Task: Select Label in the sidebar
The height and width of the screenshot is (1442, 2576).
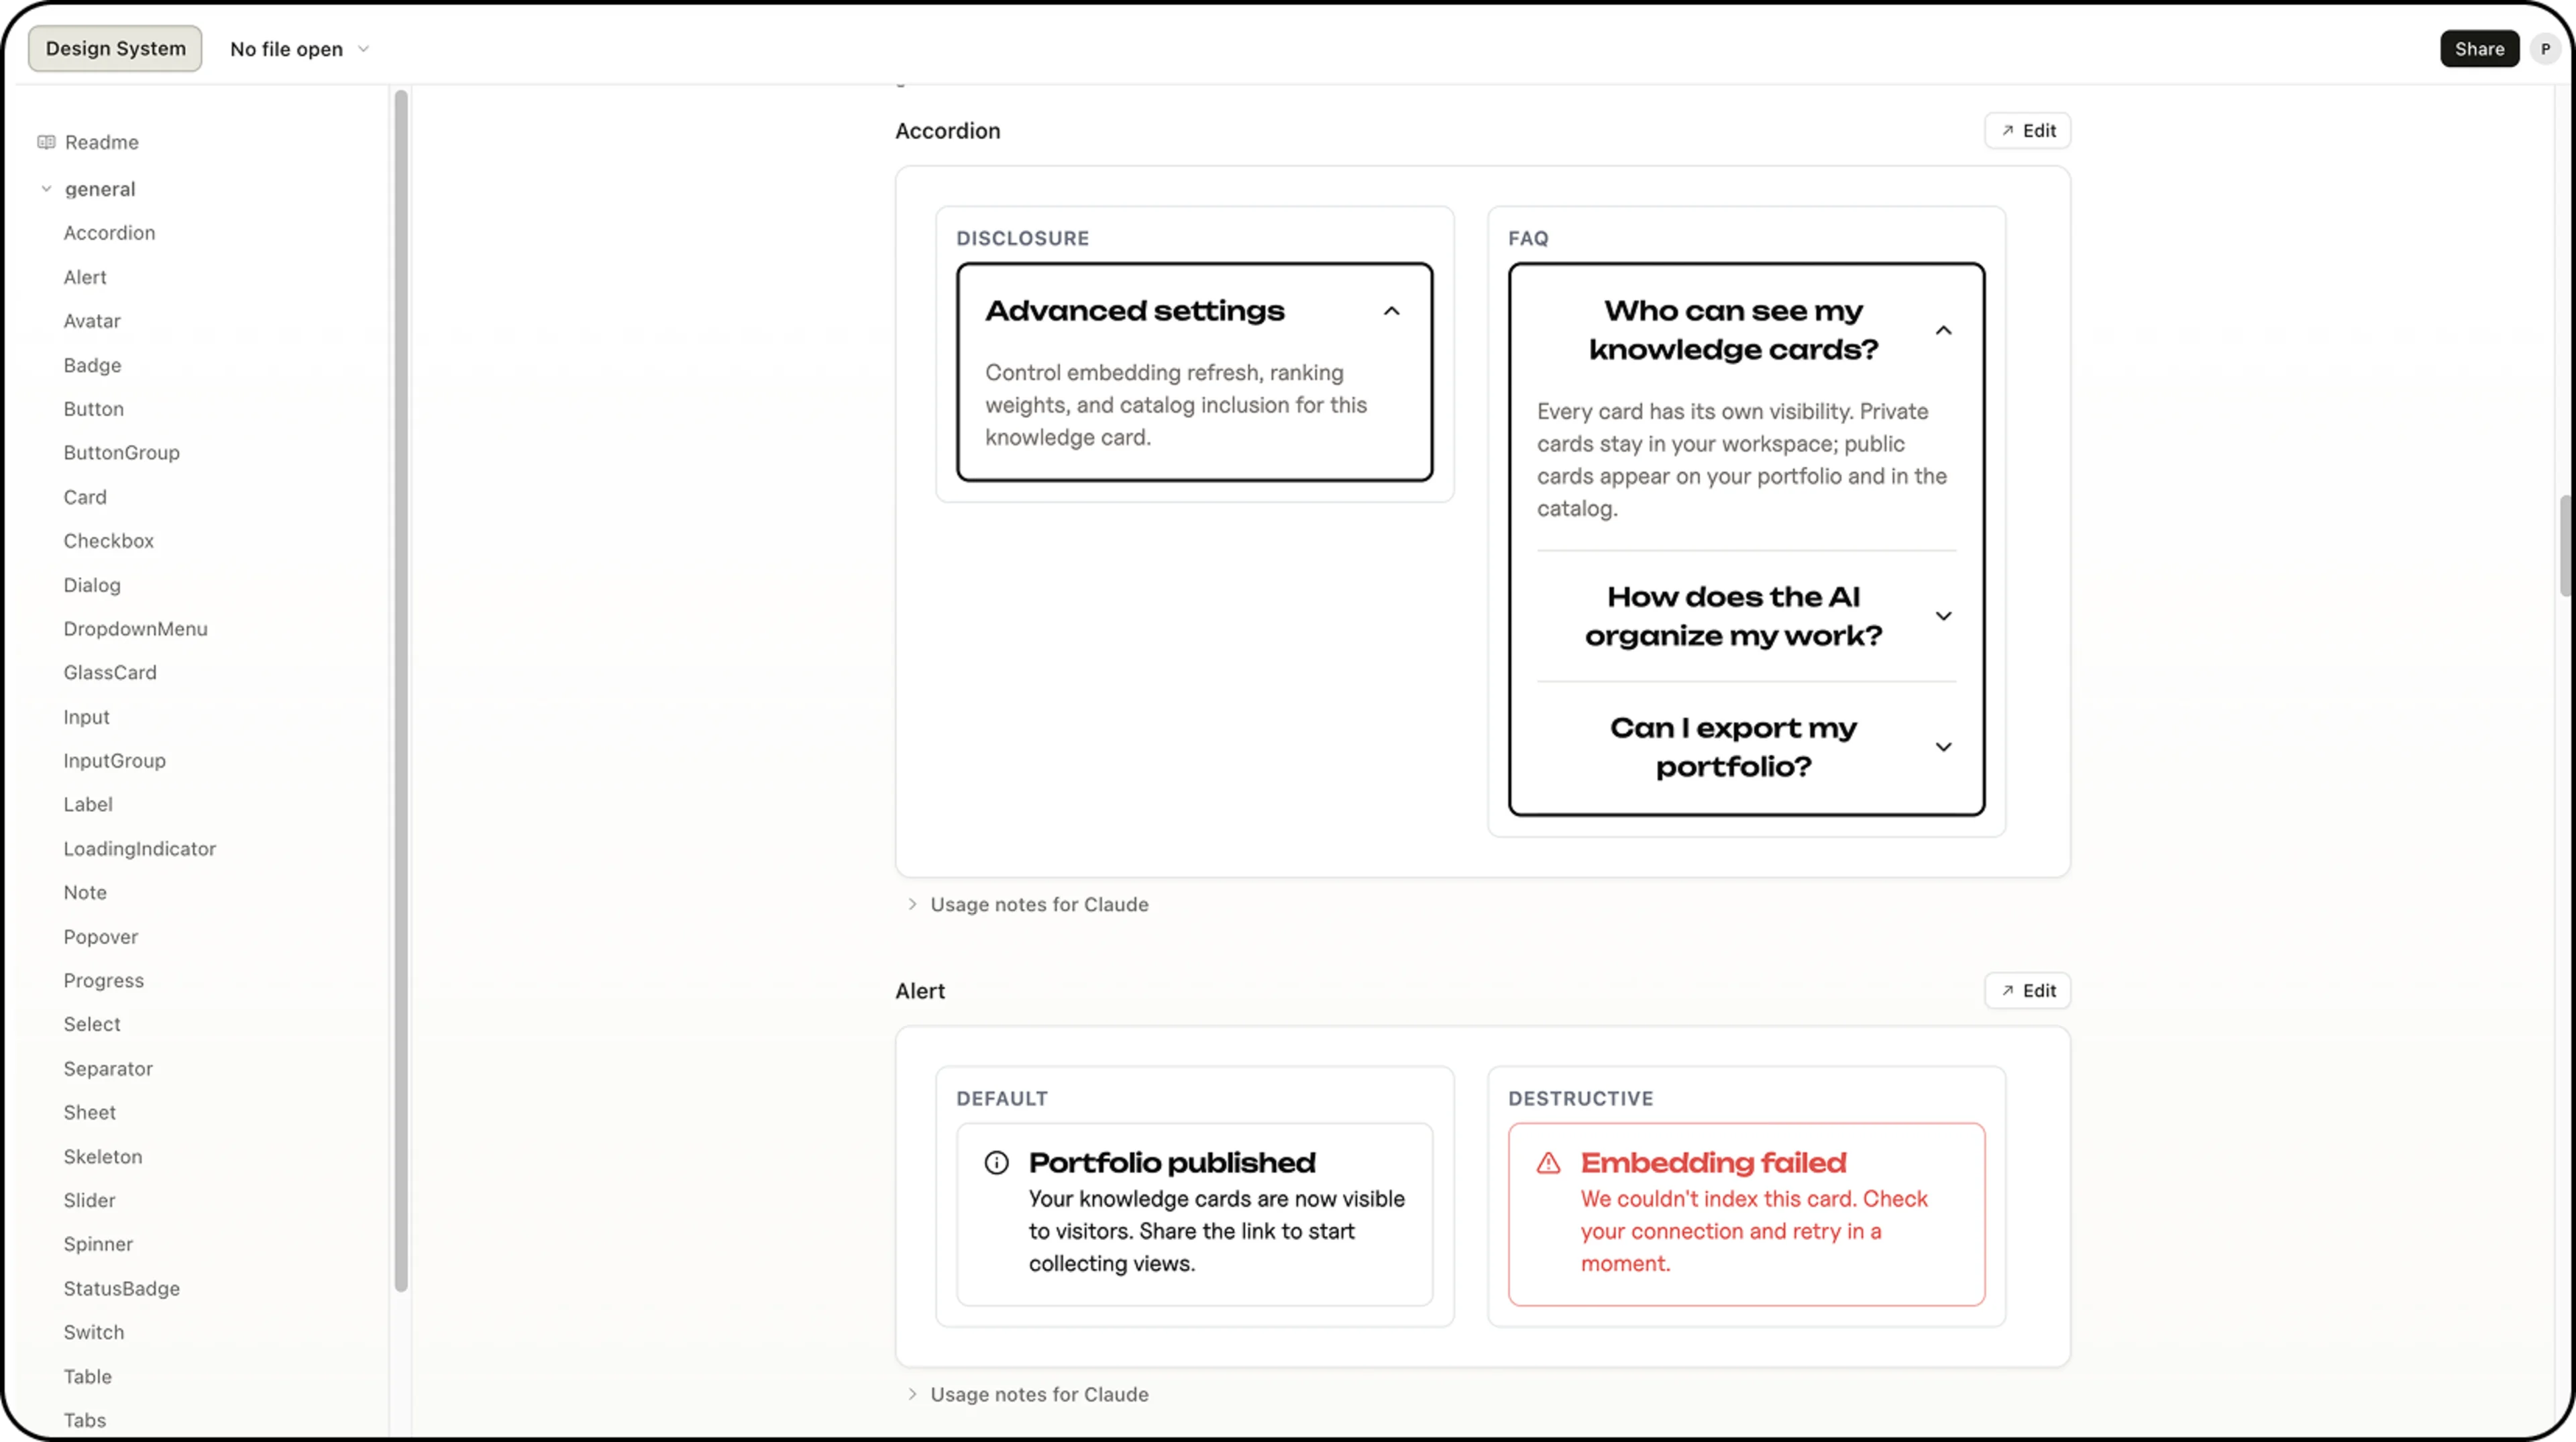Action: coord(88,805)
